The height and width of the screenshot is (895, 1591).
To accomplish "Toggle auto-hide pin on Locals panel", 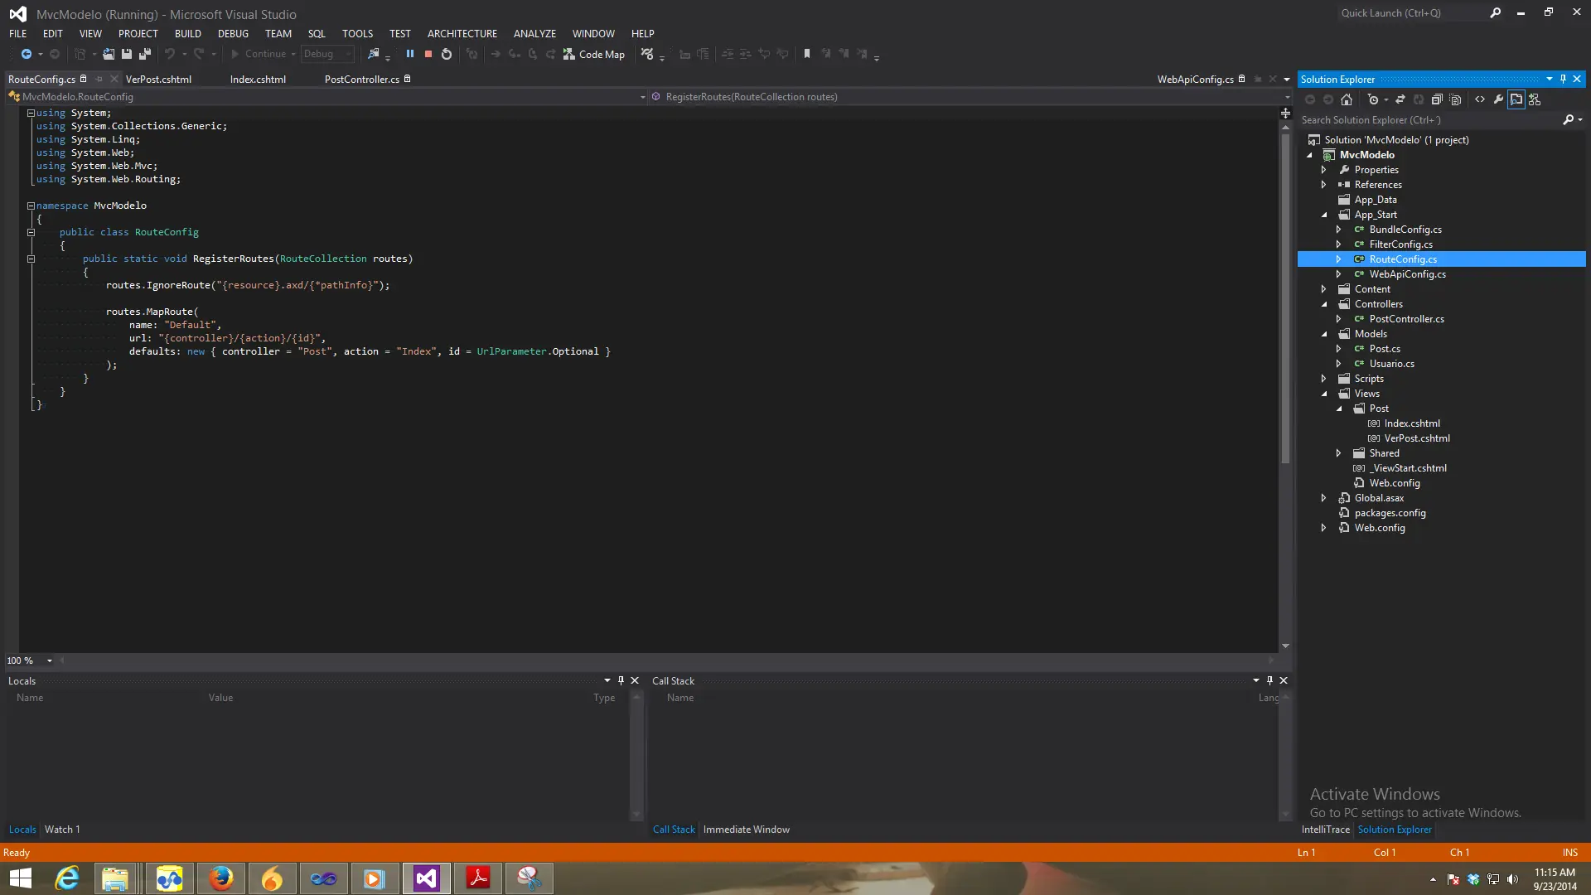I will pos(621,680).
